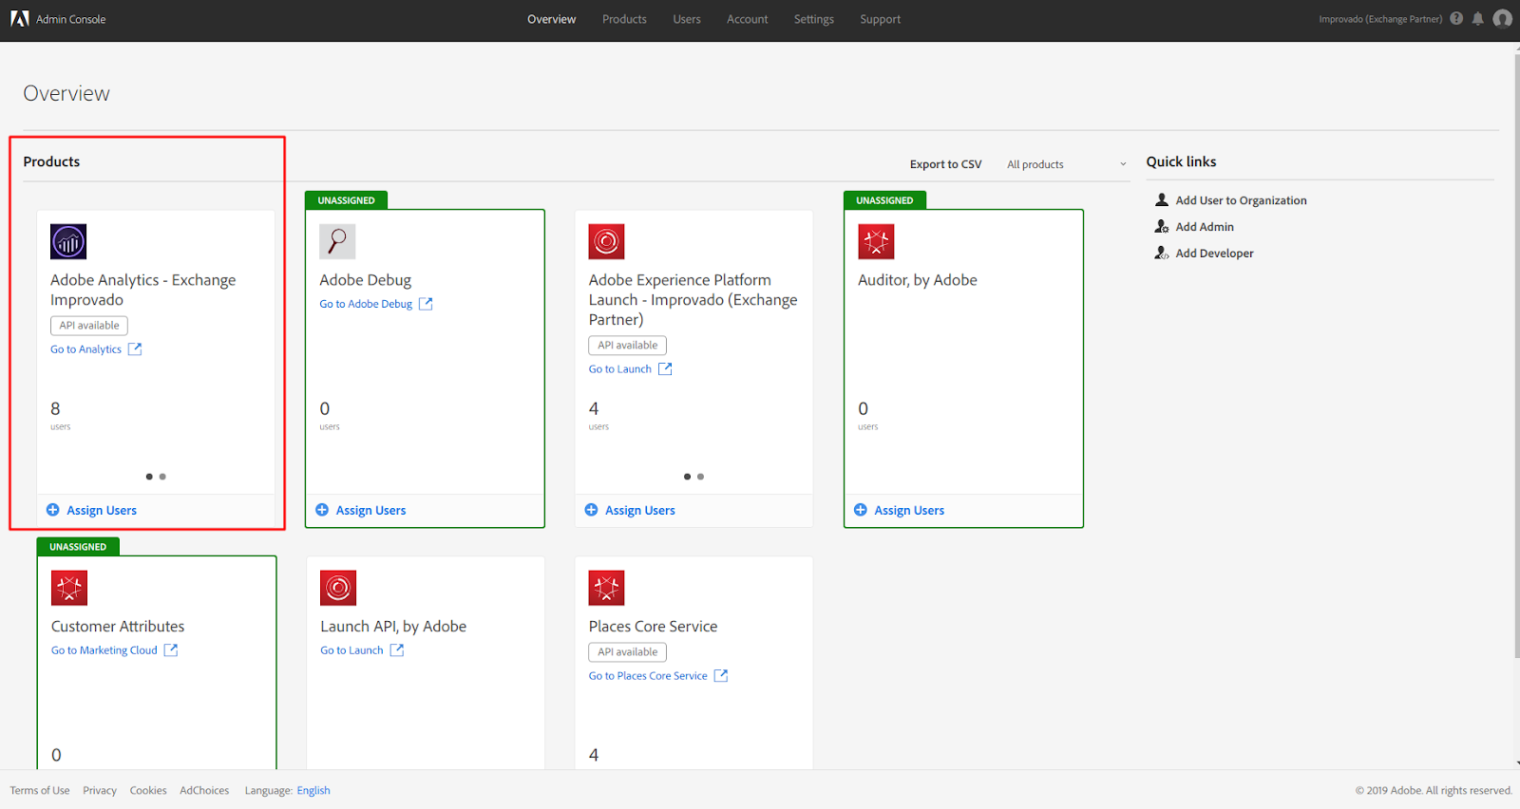The image size is (1520, 809).
Task: Click the Auditor, by Adobe product icon
Action: [x=876, y=241]
